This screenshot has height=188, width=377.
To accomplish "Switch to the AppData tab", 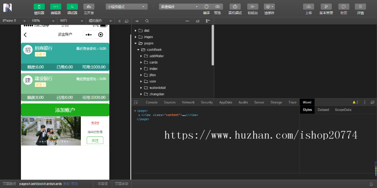I will pos(225,102).
